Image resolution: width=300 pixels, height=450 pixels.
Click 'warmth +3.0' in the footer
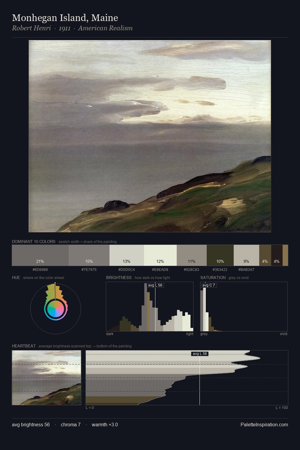tap(105, 424)
